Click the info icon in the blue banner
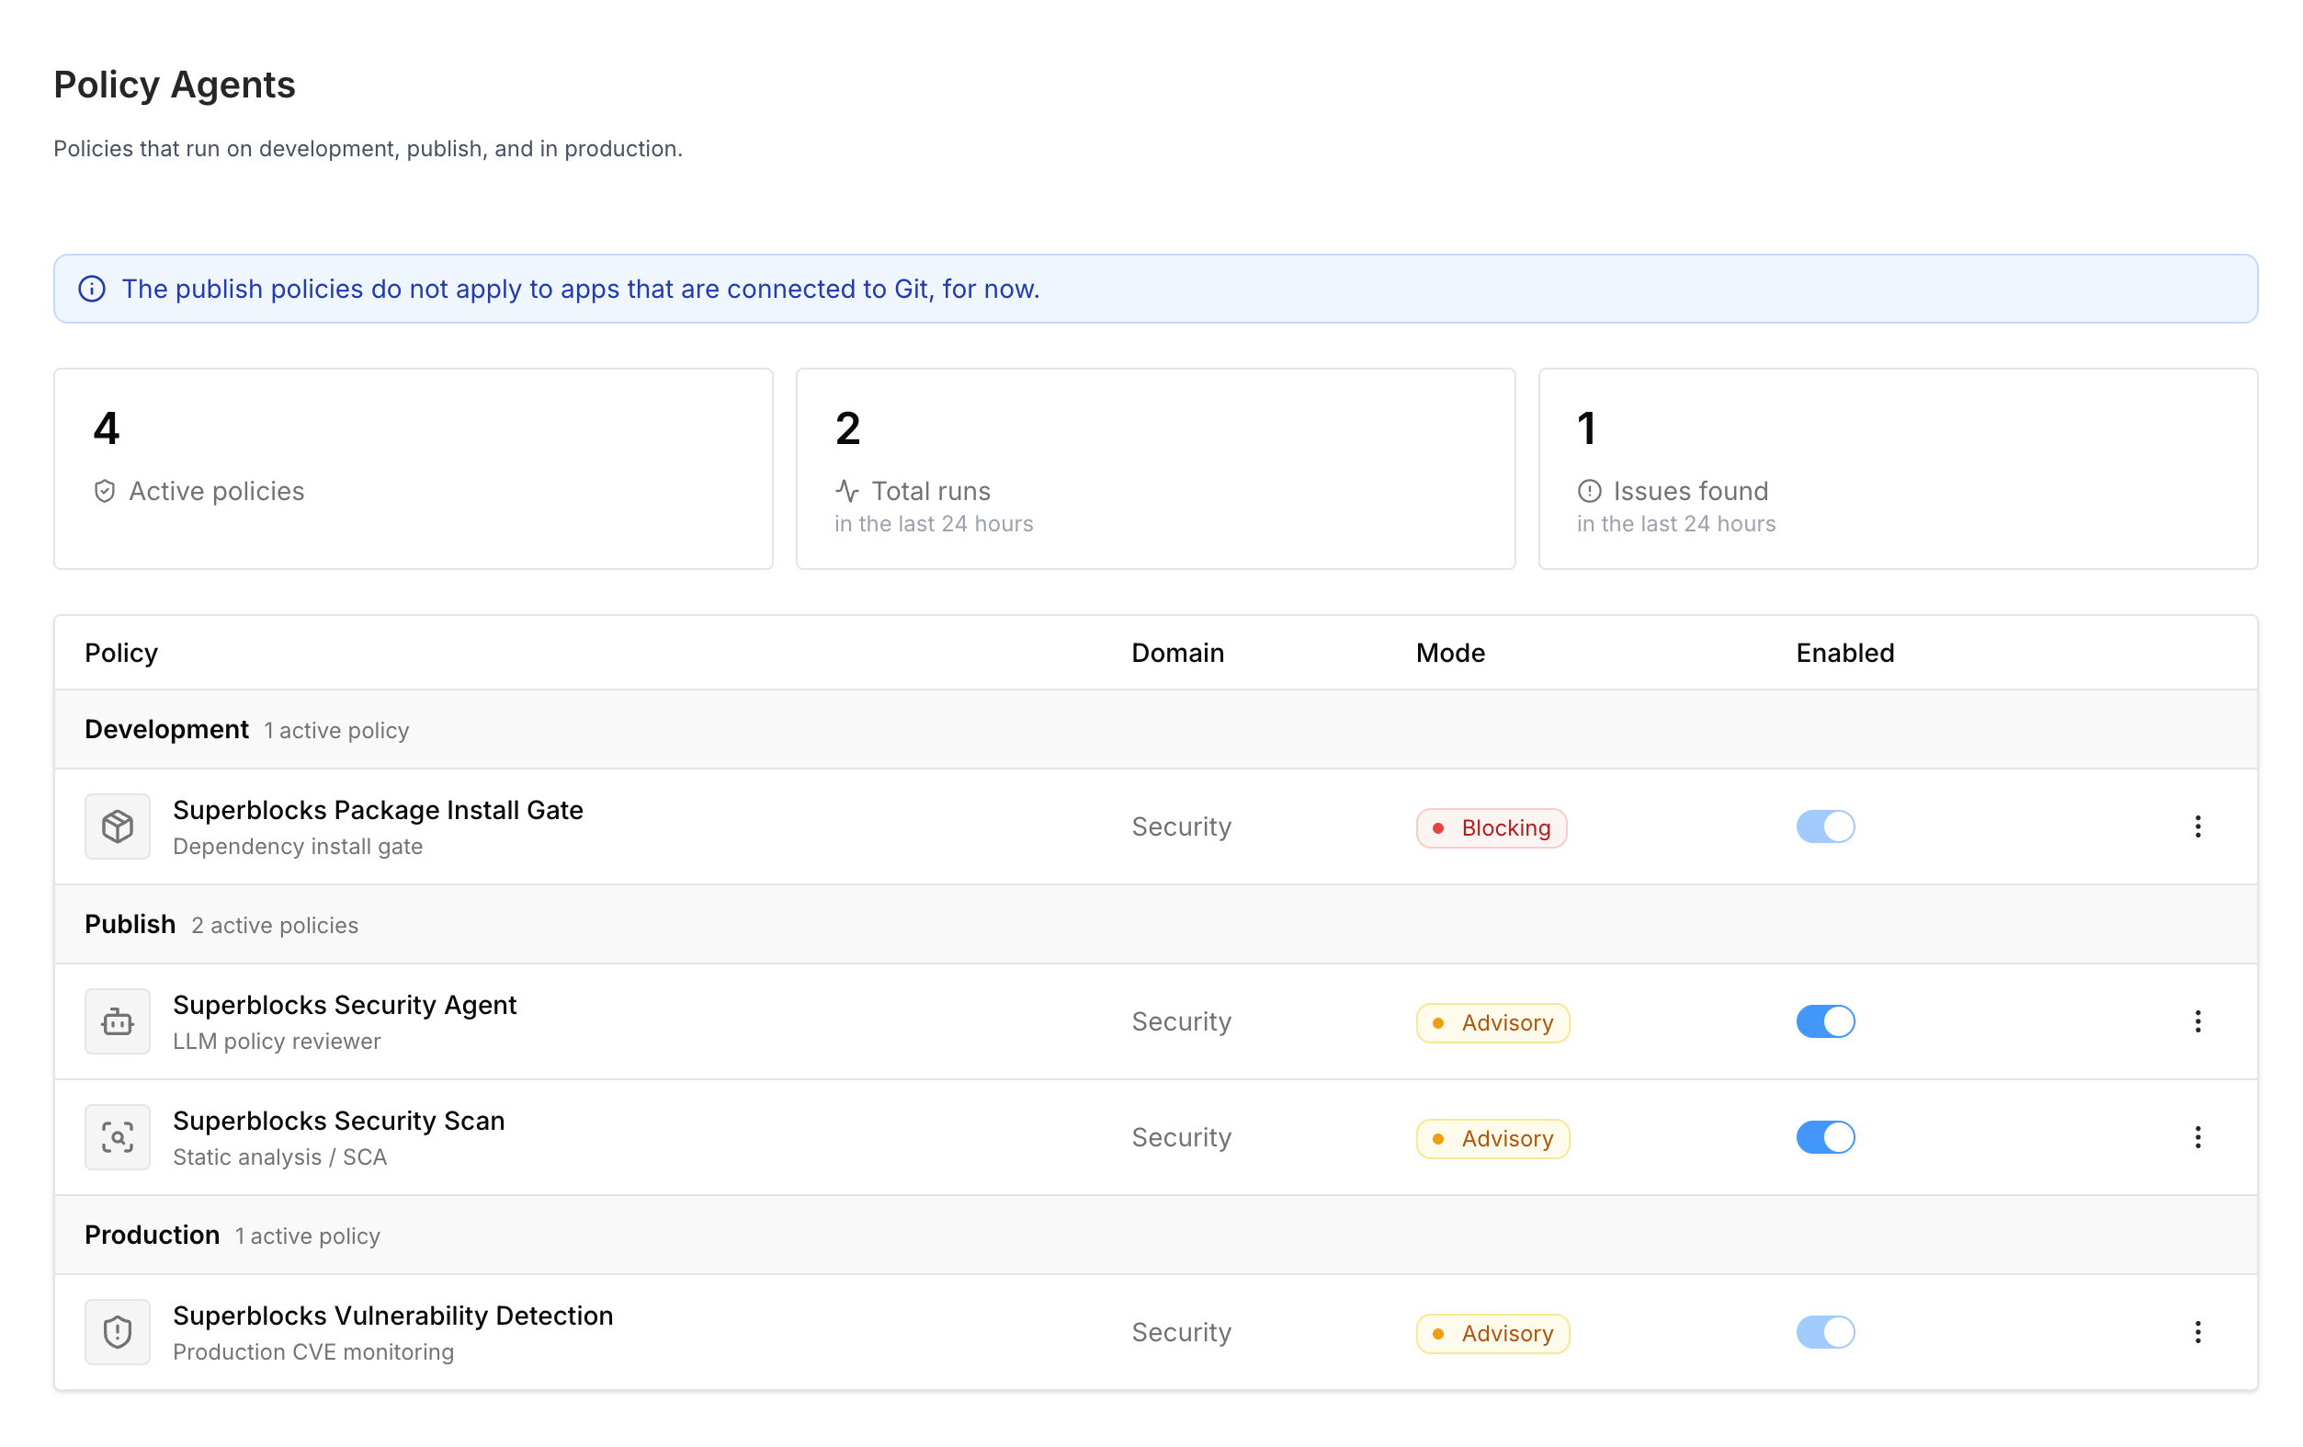 tap(92, 288)
